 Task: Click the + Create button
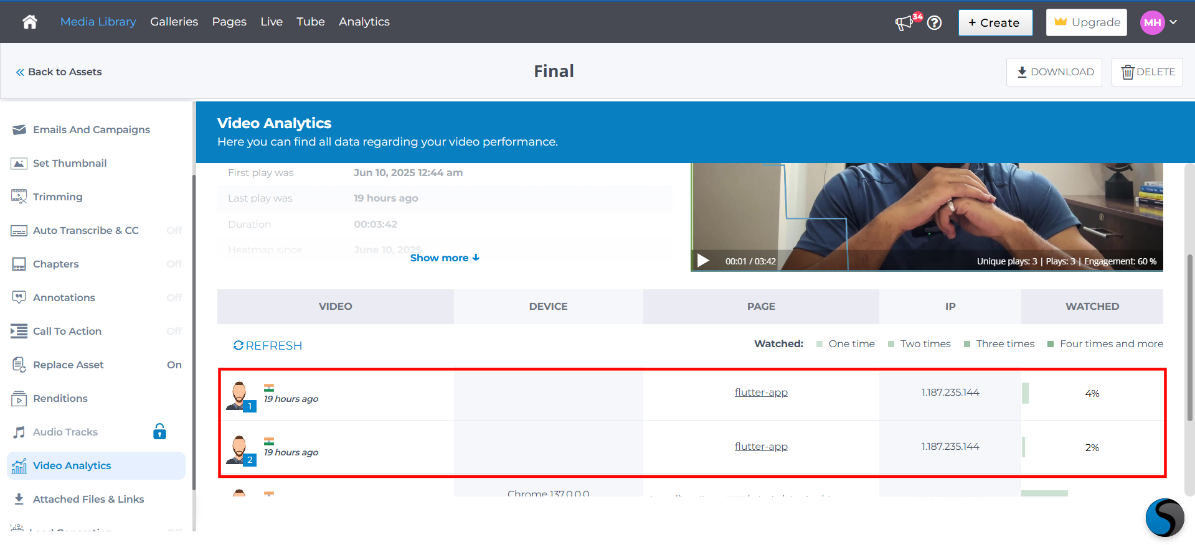(995, 22)
